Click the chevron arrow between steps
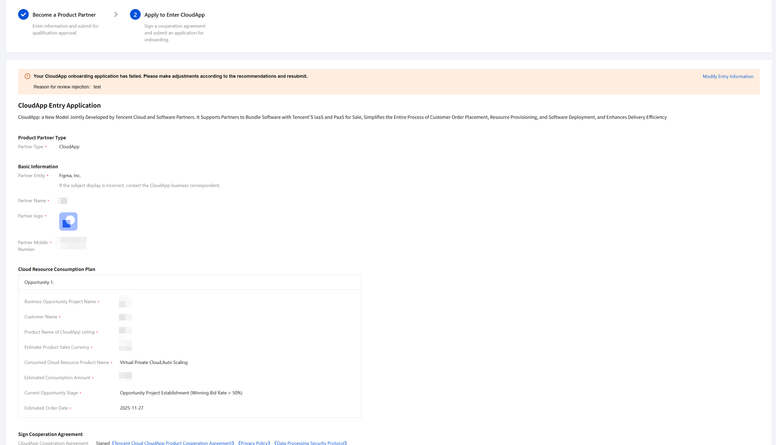776x445 pixels. tap(116, 14)
